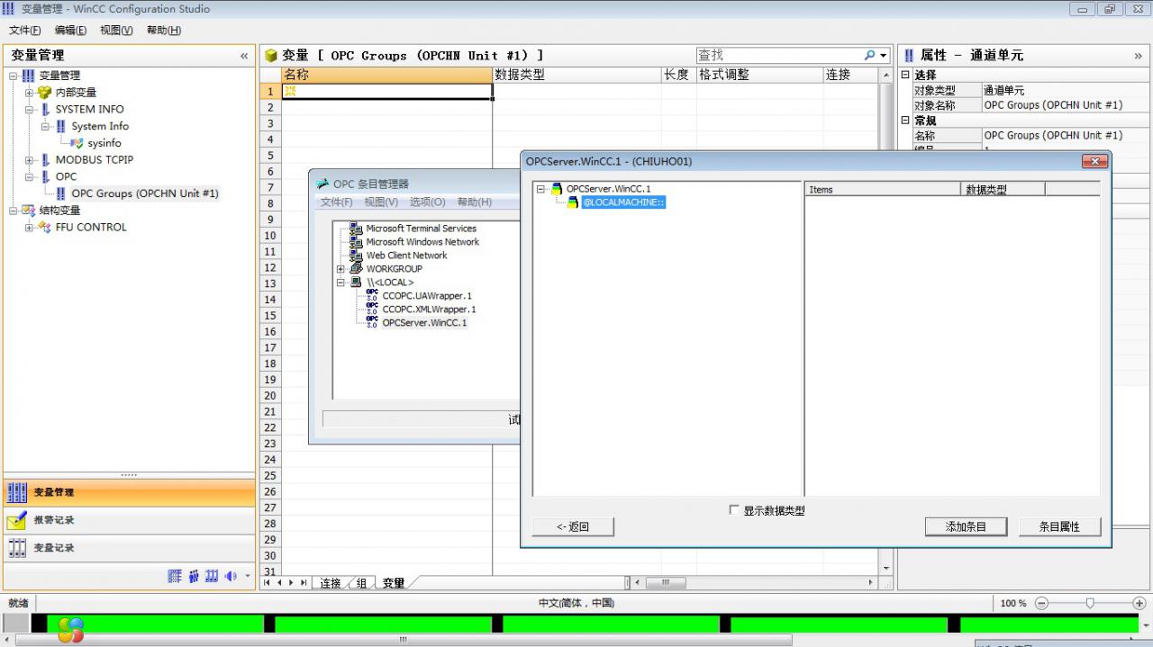Screen dimensions: 1153x647
Task: Select CCOPC.XMLWrapper.1 entry
Action: [429, 309]
